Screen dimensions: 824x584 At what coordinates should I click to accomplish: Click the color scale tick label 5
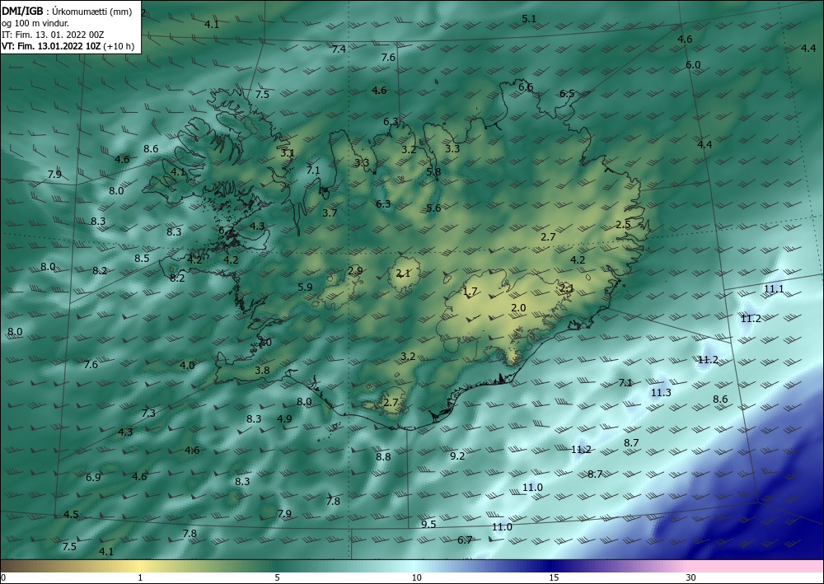click(277, 577)
